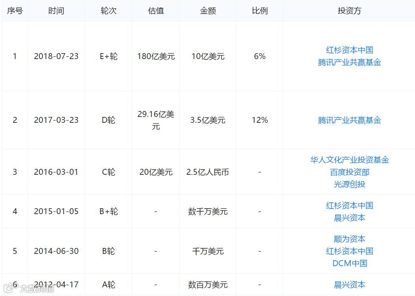Select the 千万美元 amount in B轮 row
Image resolution: width=415 pixels, height=296 pixels.
click(x=208, y=251)
